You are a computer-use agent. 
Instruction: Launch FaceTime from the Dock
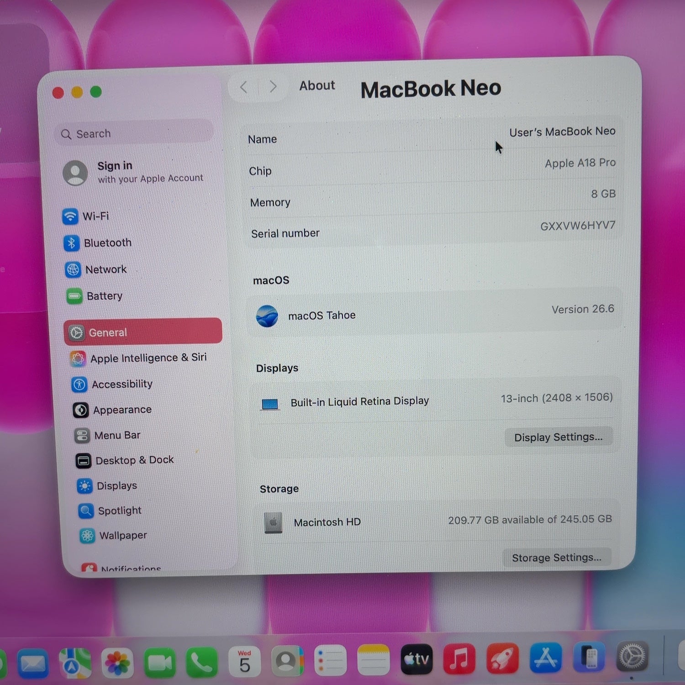(x=160, y=662)
